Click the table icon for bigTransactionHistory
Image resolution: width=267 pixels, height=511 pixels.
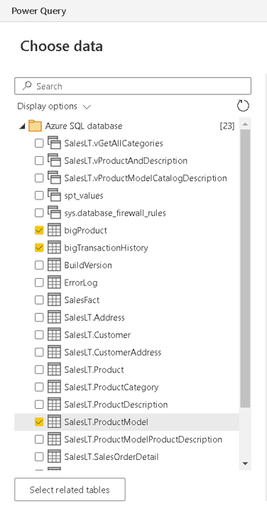tap(54, 248)
